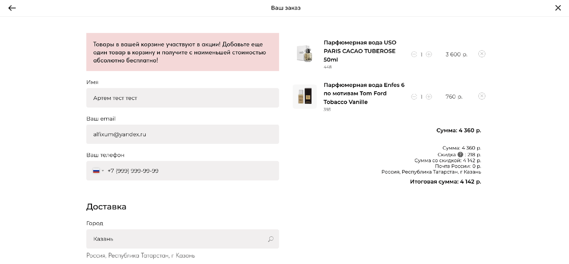Increase quantity of USO Paris Cacao Tuberose
569x264 pixels.
429,55
